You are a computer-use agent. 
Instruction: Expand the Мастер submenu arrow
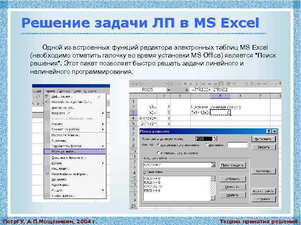click(103, 190)
